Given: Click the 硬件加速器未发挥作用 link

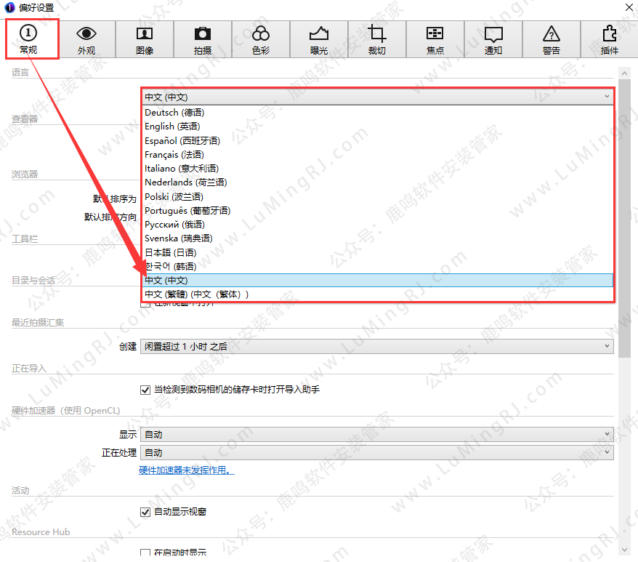Looking at the screenshot, I should pos(186,470).
